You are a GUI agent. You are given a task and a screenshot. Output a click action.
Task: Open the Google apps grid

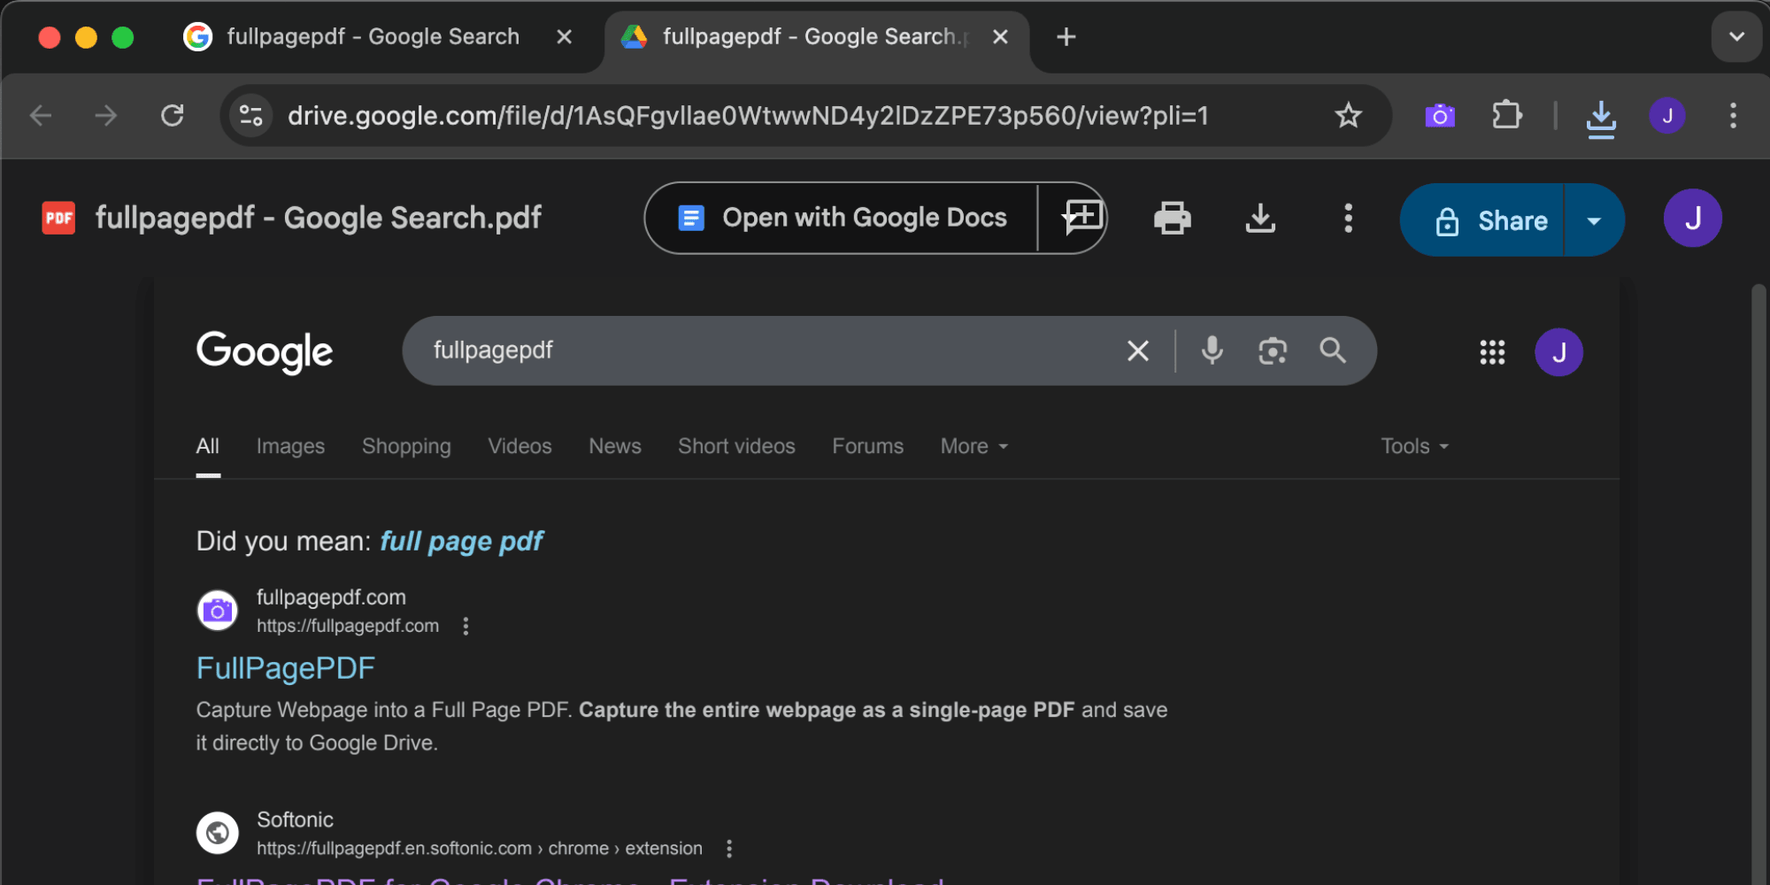1492,352
